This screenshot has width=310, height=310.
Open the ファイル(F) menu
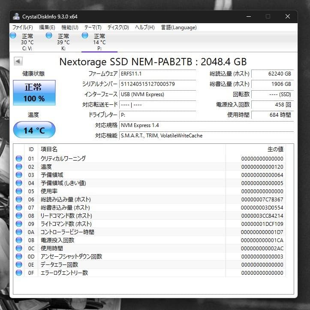(23, 27)
